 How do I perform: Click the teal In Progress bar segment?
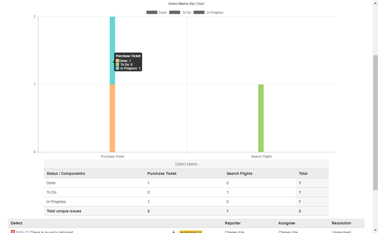(x=112, y=40)
